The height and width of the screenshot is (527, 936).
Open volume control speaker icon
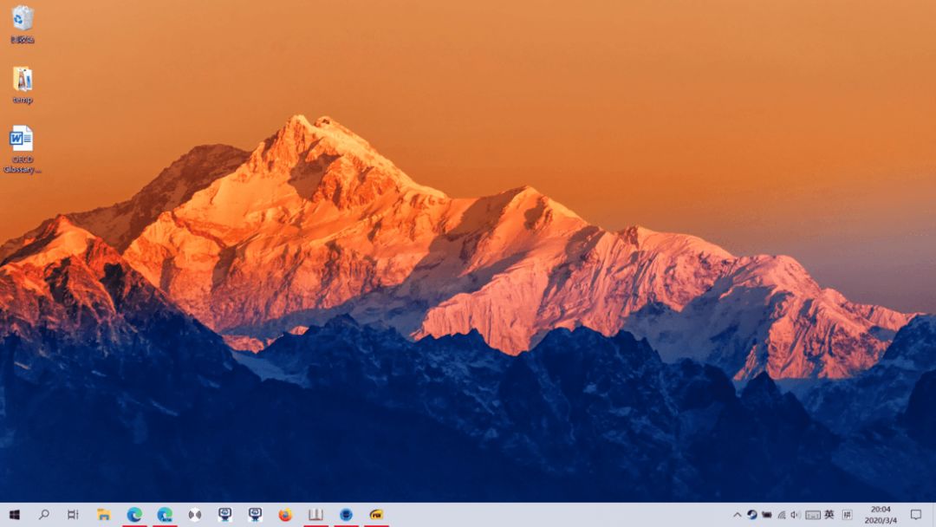click(x=795, y=515)
